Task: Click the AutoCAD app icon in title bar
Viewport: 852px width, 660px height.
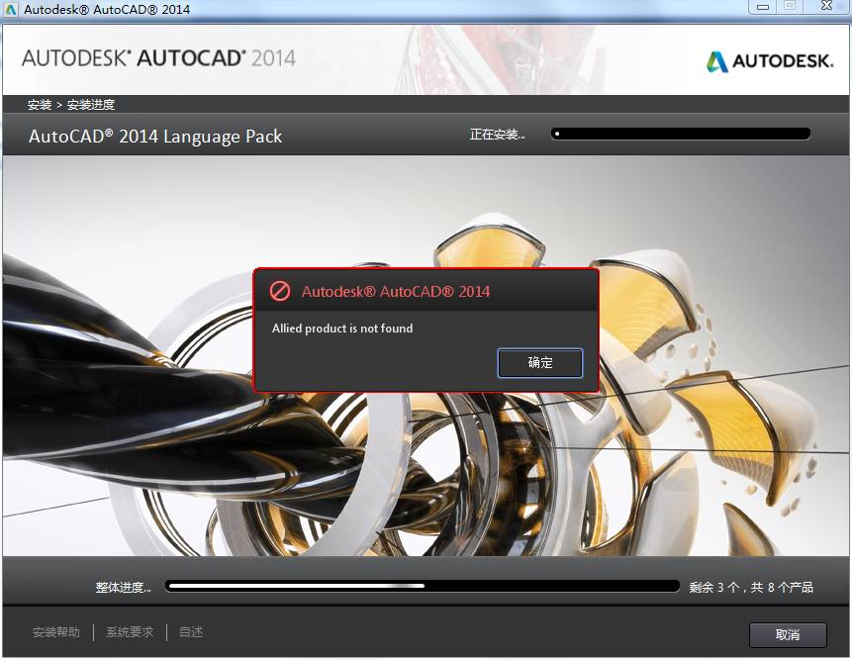Action: click(x=11, y=9)
